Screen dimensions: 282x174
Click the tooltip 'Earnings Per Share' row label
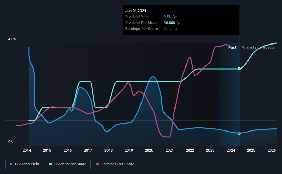tap(142, 29)
